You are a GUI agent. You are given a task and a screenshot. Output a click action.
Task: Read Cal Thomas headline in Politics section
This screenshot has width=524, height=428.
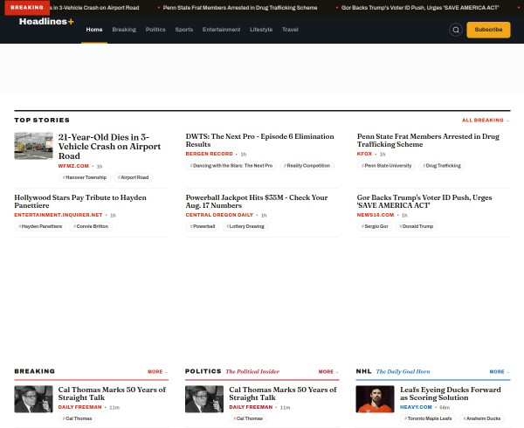tap(283, 394)
